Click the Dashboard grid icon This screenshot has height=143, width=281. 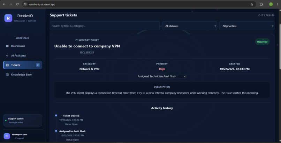coord(7,46)
